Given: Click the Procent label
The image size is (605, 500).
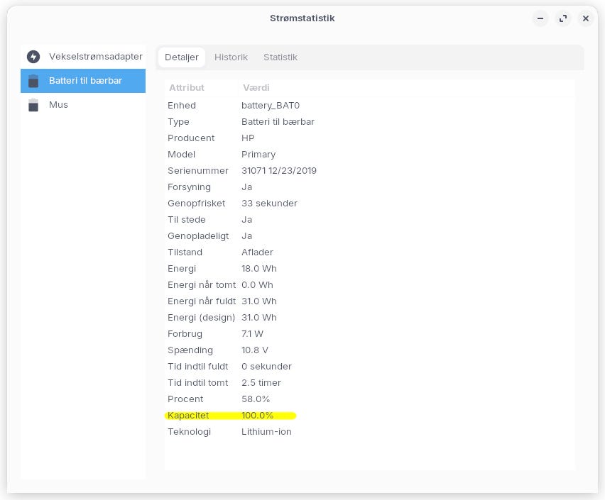Looking at the screenshot, I should click(x=185, y=399).
